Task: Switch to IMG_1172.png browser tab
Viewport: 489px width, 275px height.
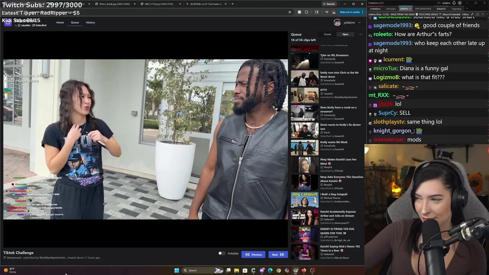Action: [x=158, y=4]
